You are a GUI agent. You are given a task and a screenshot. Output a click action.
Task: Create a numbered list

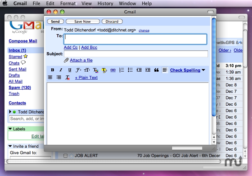click(122, 70)
